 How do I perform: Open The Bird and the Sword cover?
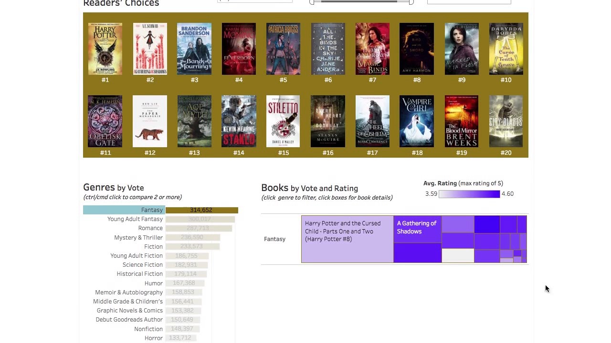(417, 49)
